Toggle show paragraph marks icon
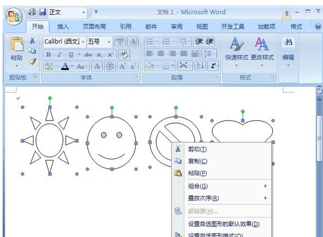Viewport: 323px width, 237px height. 213,66
